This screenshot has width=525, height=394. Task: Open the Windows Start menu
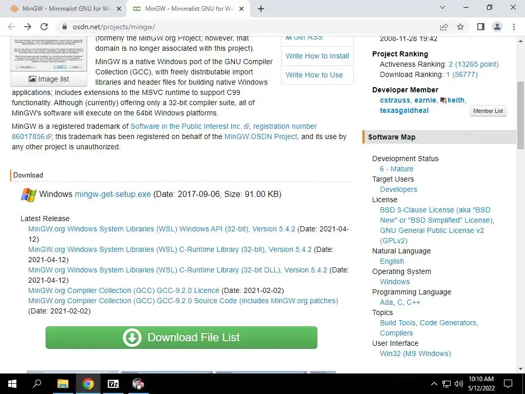click(x=12, y=384)
